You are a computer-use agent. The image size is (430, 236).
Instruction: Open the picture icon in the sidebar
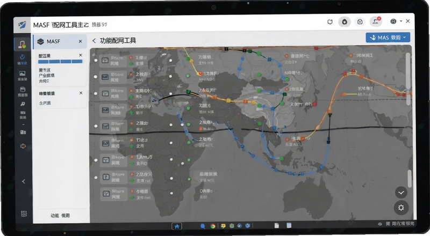(22, 73)
